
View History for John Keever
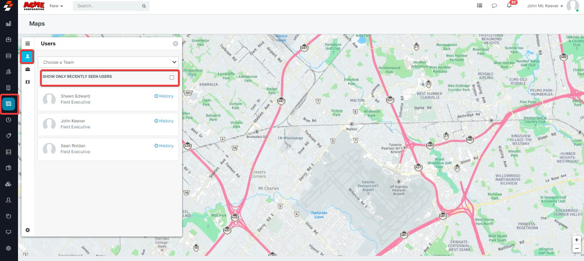tap(164, 121)
